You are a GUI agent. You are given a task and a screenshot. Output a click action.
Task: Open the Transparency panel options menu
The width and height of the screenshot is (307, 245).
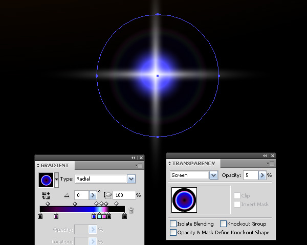click(270, 163)
